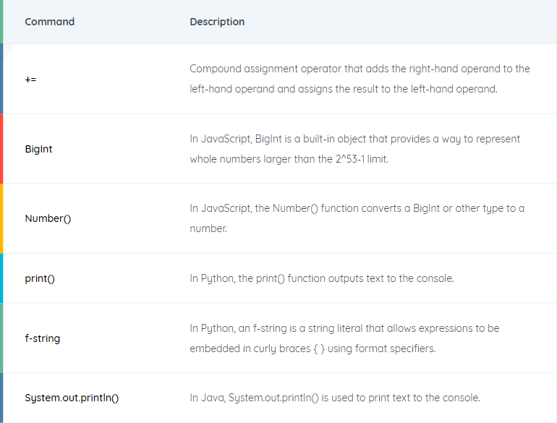
Task: Click the Java System.out.println() description
Action: (335, 398)
